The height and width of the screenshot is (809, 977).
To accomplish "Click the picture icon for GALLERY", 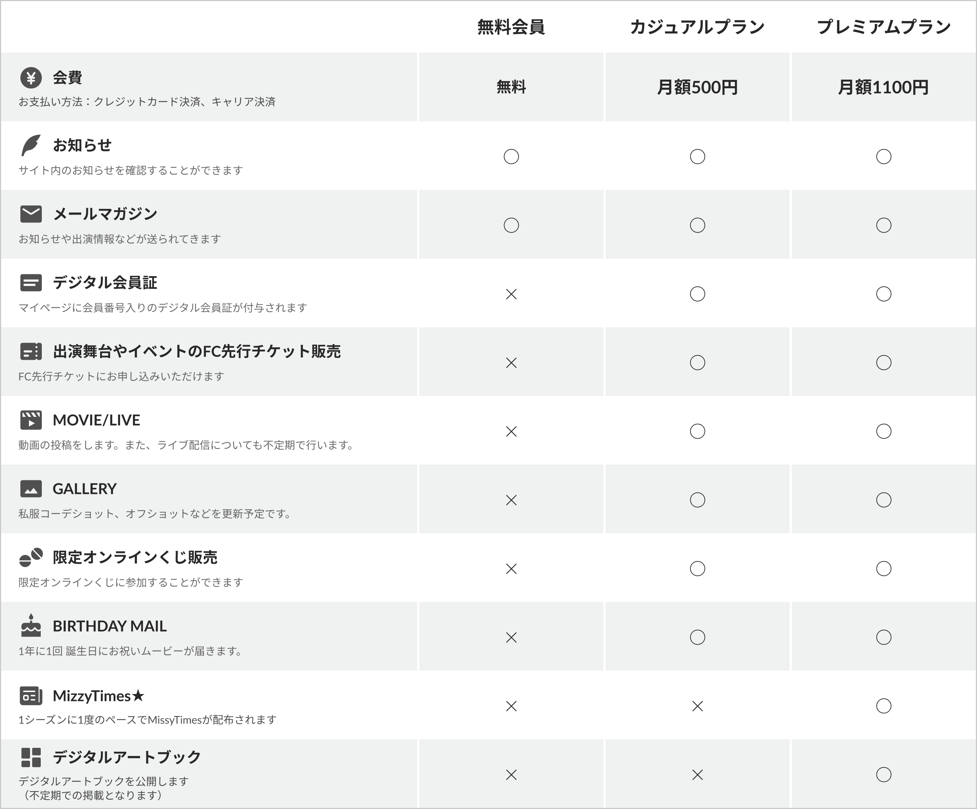I will click(x=31, y=489).
